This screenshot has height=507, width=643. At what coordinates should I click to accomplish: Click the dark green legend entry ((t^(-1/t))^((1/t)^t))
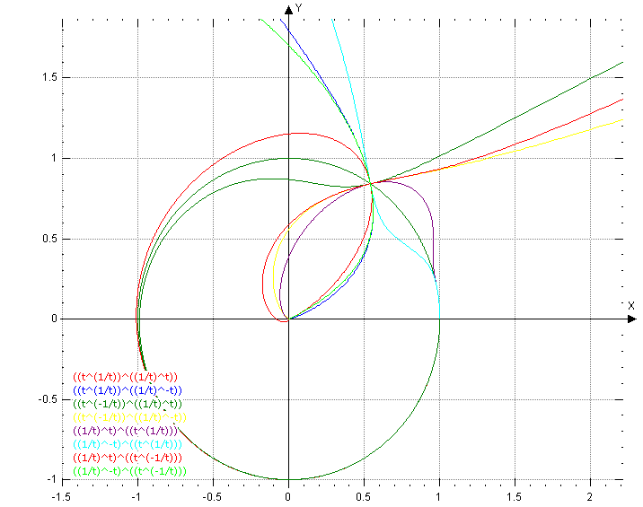pyautogui.click(x=128, y=404)
